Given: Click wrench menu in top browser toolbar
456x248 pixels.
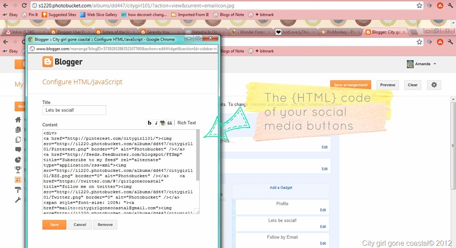Looking at the screenshot, I should point(451,5).
